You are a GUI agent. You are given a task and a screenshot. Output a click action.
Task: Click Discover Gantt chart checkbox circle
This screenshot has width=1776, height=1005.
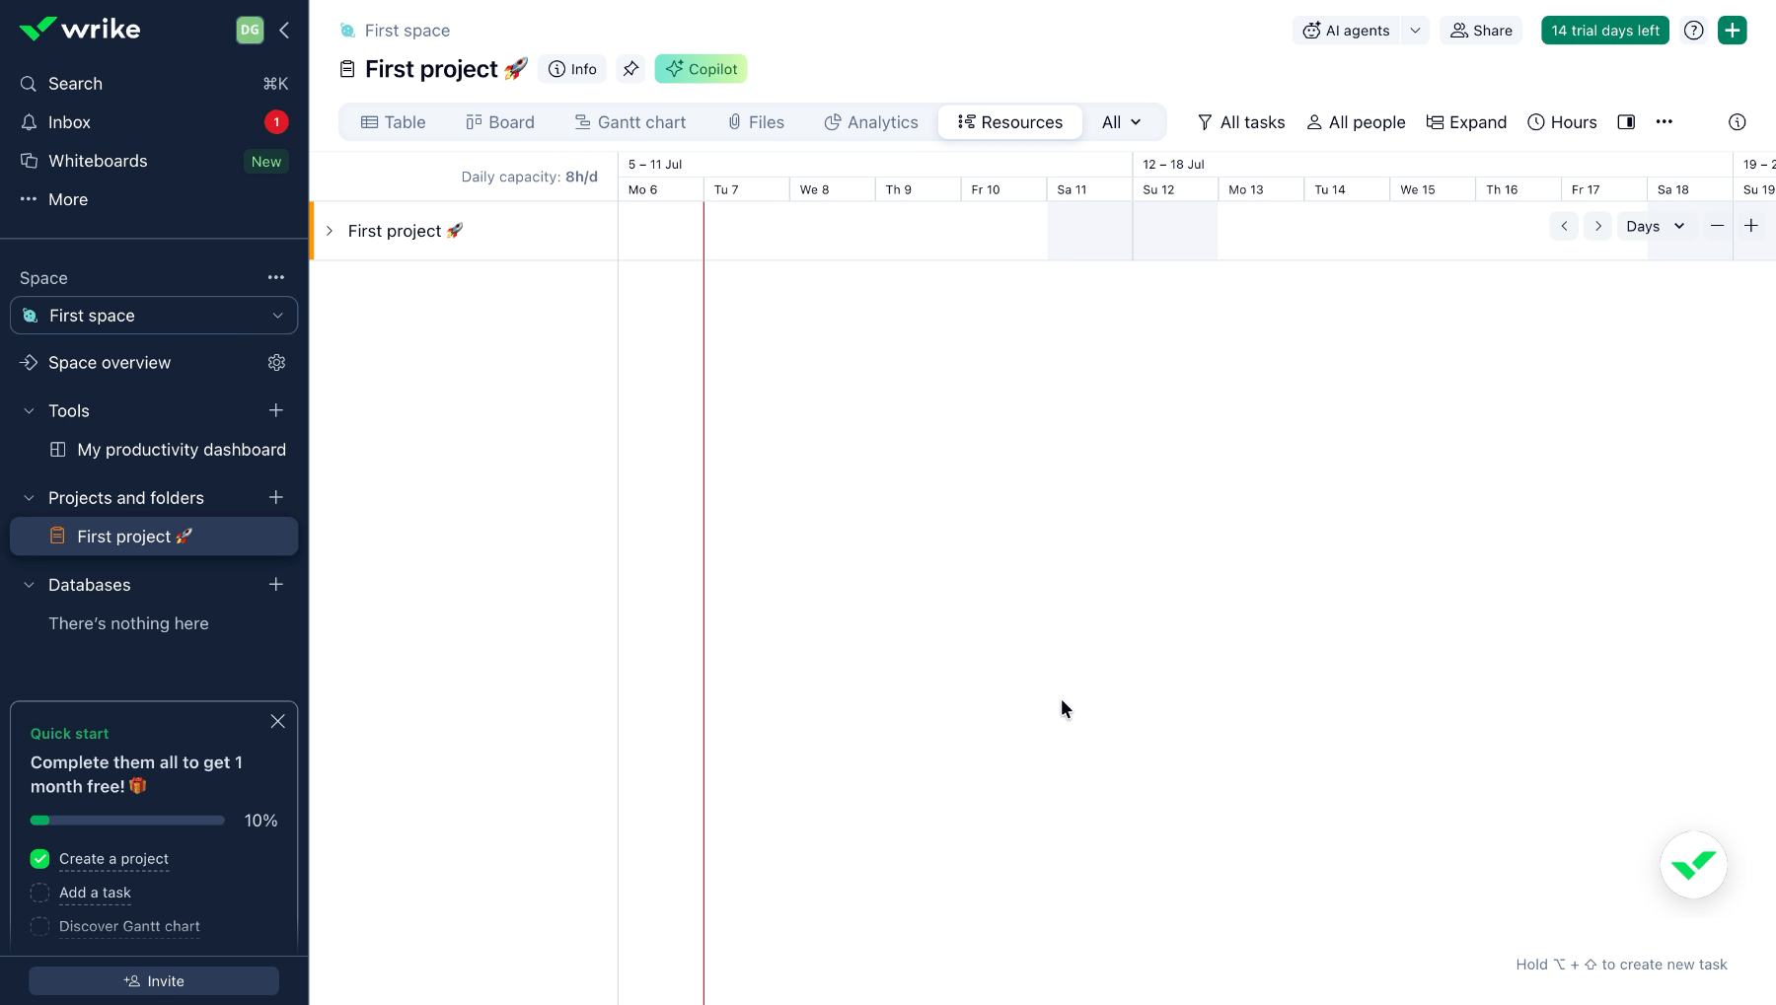39,926
